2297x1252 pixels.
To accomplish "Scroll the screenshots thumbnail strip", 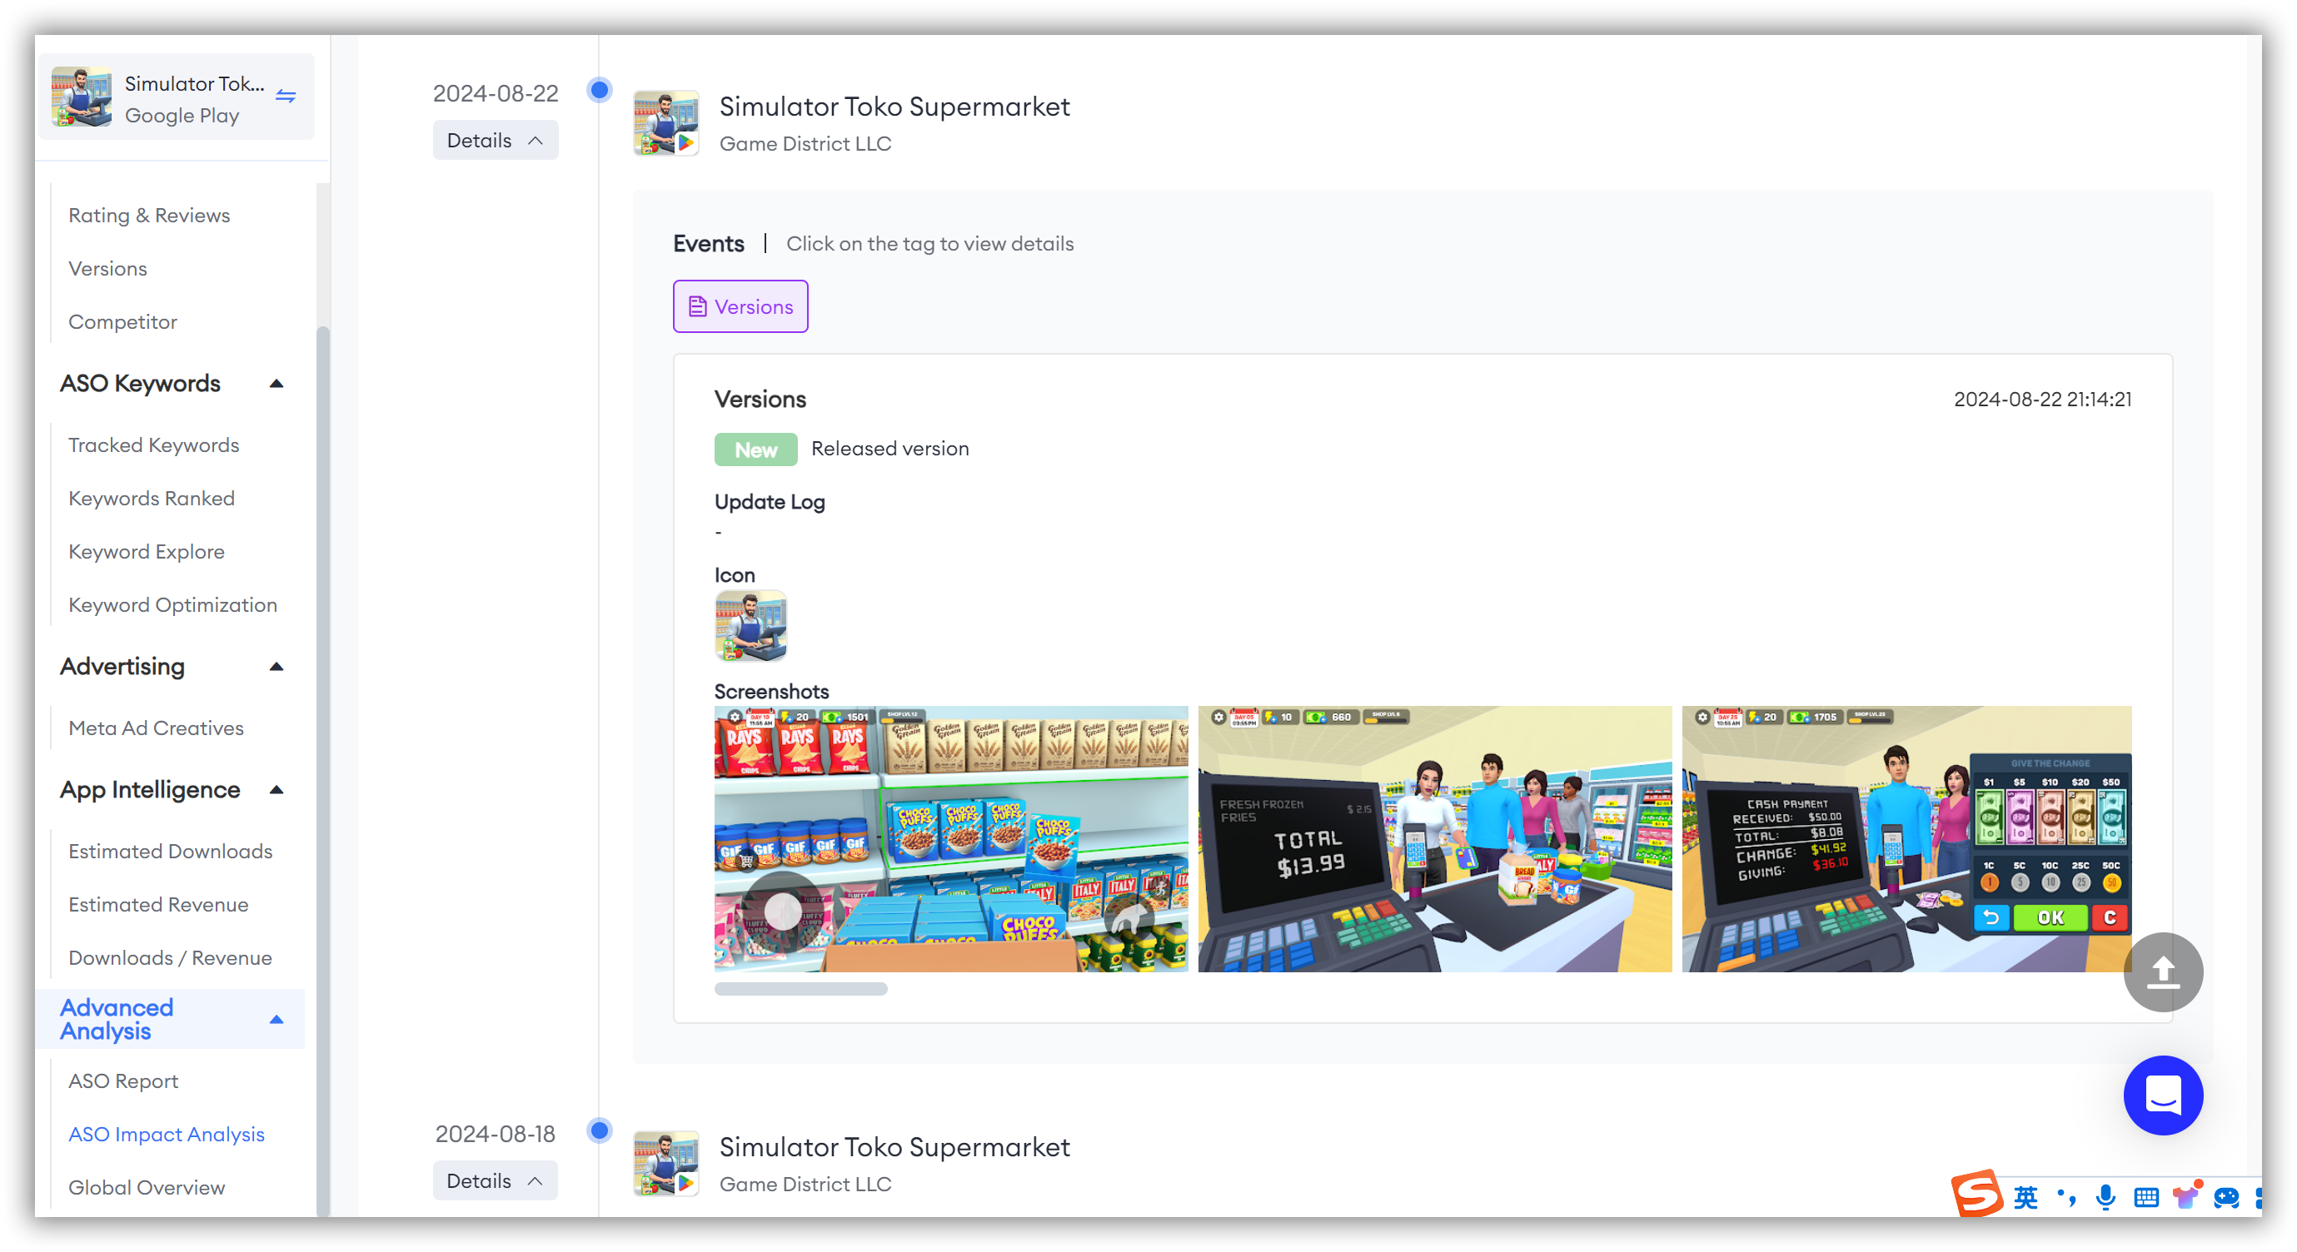I will (x=802, y=988).
